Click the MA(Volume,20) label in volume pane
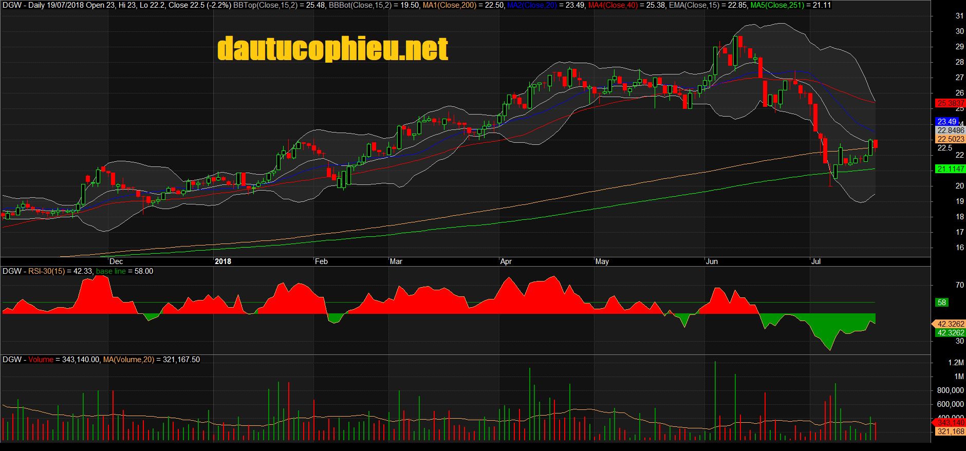The height and width of the screenshot is (451, 966). click(128, 360)
